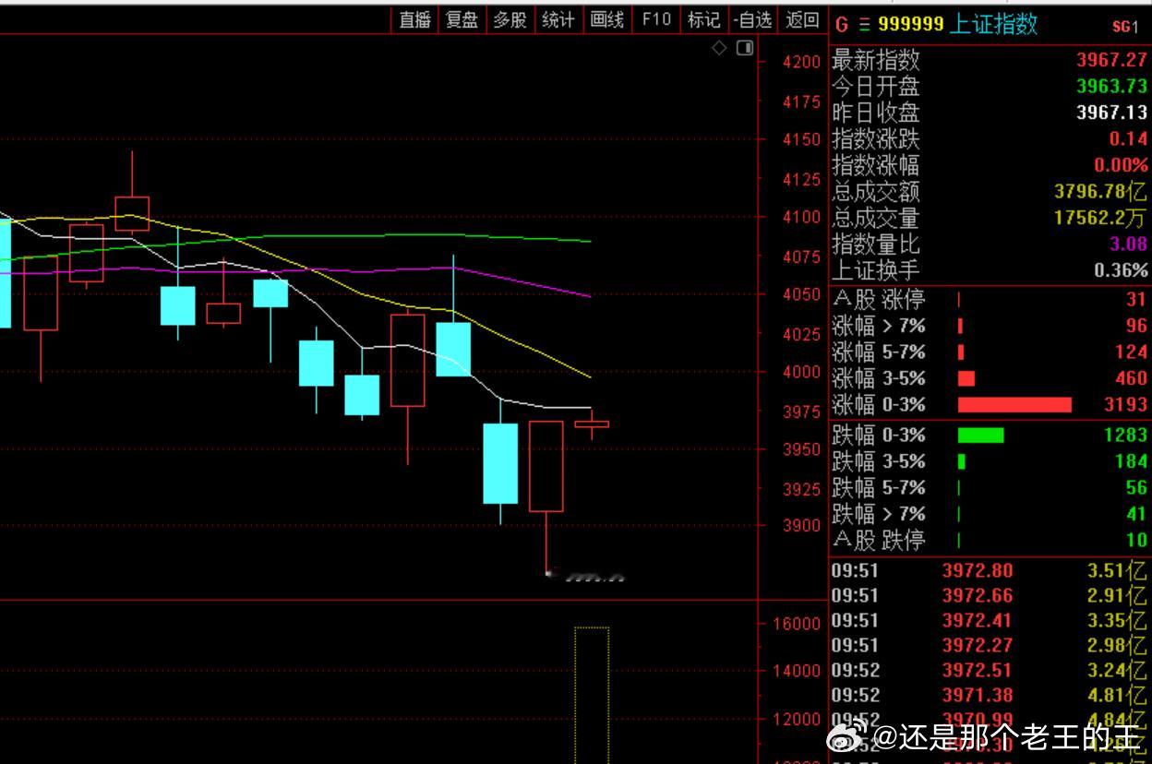The image size is (1152, 764).
Task: Click the 4100 price axis label
Action: pos(801,217)
